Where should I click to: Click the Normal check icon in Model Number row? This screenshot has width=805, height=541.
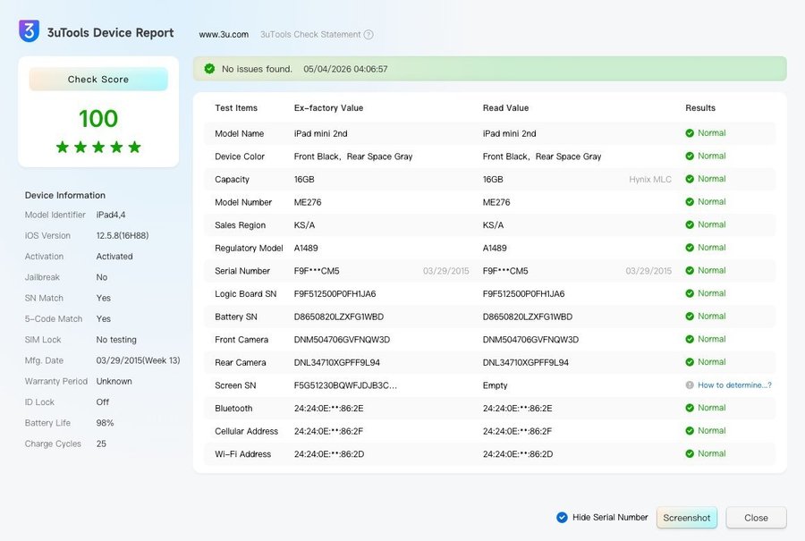(690, 202)
